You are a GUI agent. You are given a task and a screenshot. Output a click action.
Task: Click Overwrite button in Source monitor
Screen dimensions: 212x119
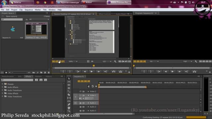[121, 72]
